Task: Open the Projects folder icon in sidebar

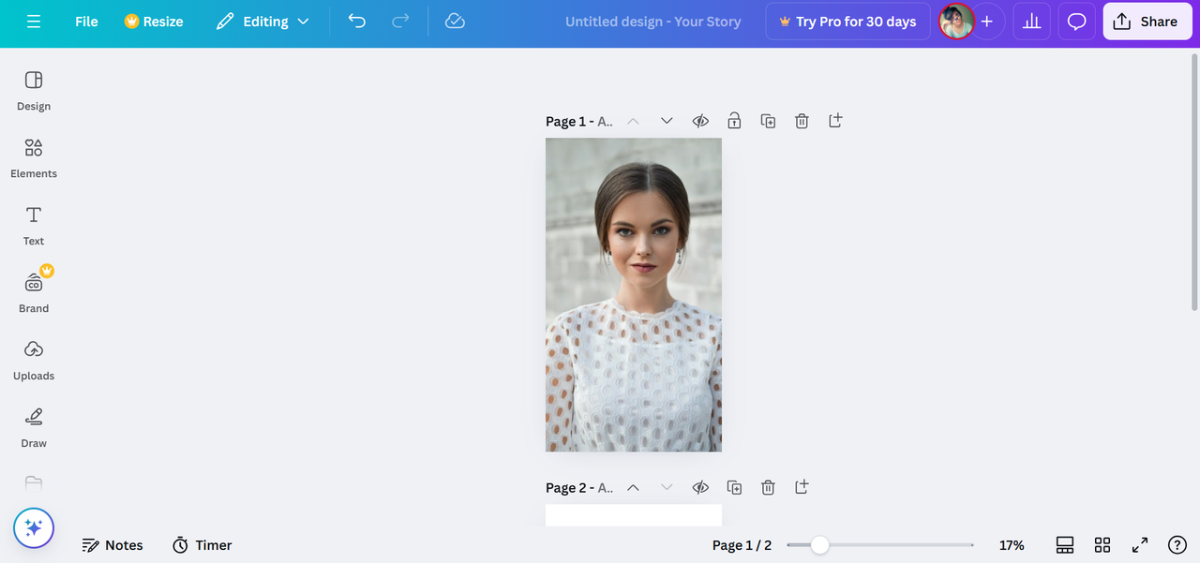Action: tap(34, 483)
